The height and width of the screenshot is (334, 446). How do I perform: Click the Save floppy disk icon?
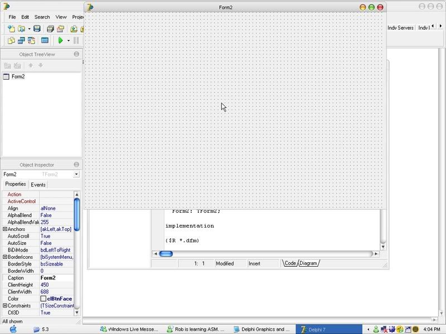click(37, 28)
